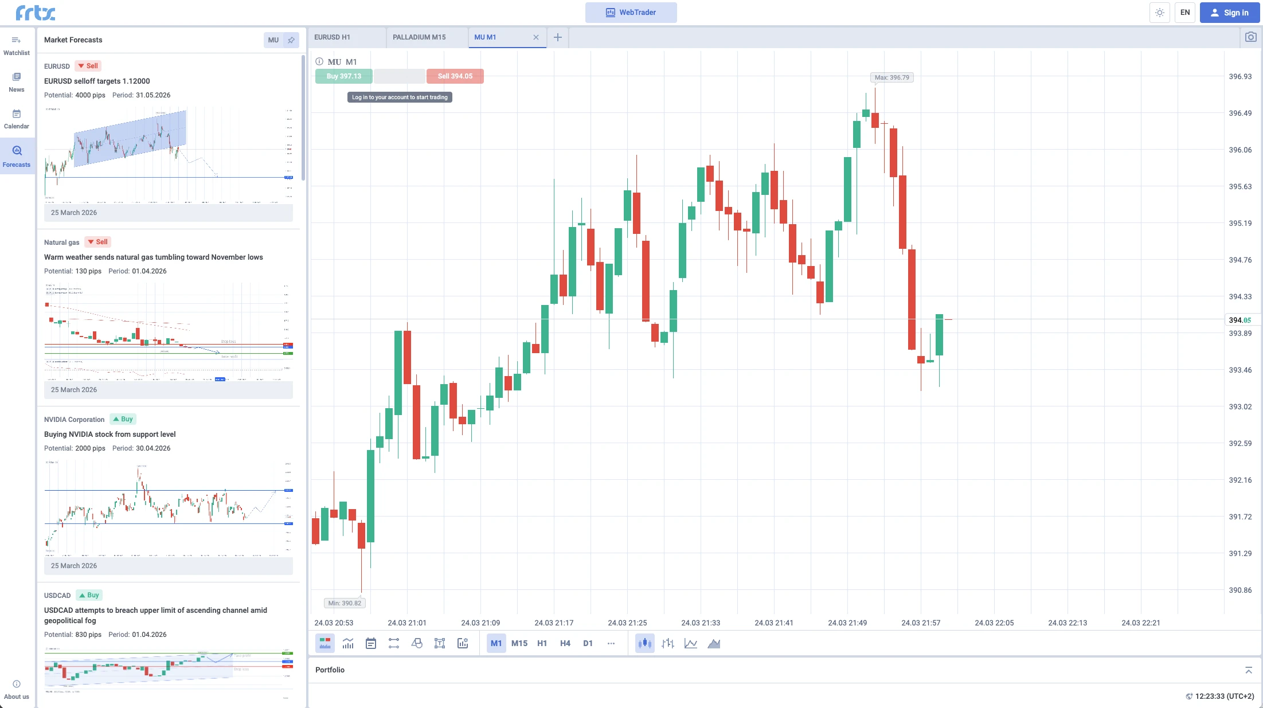
Task: Expand the Portfolio panel chevron
Action: point(1248,670)
